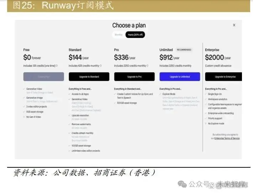Select Yearly (20% off) billing
The image size is (253, 194).
[x=135, y=34]
